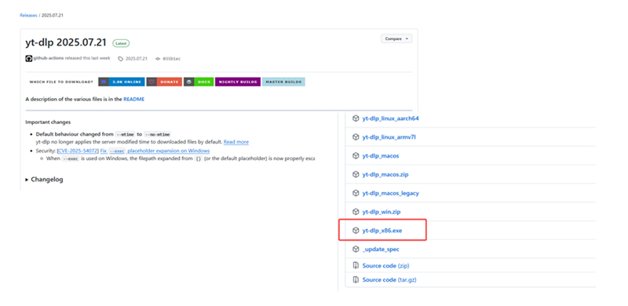Open commit 035b1ec
The image size is (628, 306).
click(172, 59)
